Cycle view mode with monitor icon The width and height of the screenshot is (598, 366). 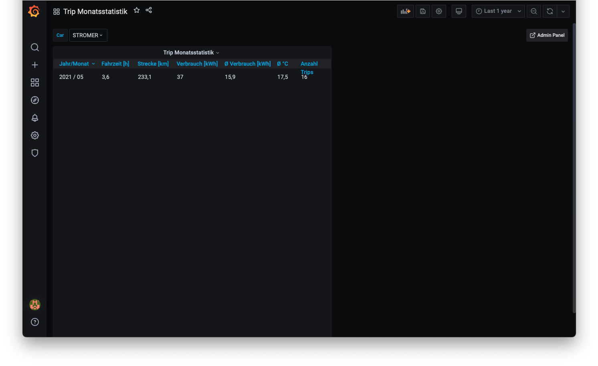click(459, 11)
